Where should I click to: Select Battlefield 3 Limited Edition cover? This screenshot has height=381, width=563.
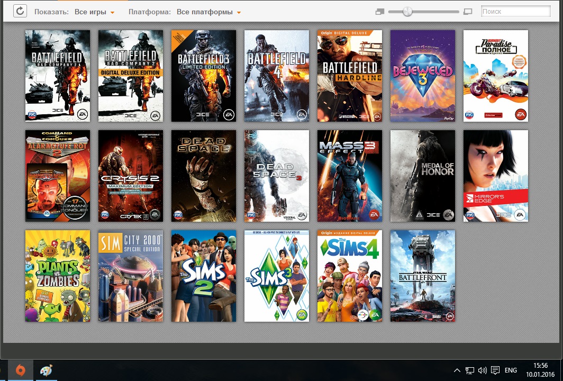(204, 76)
